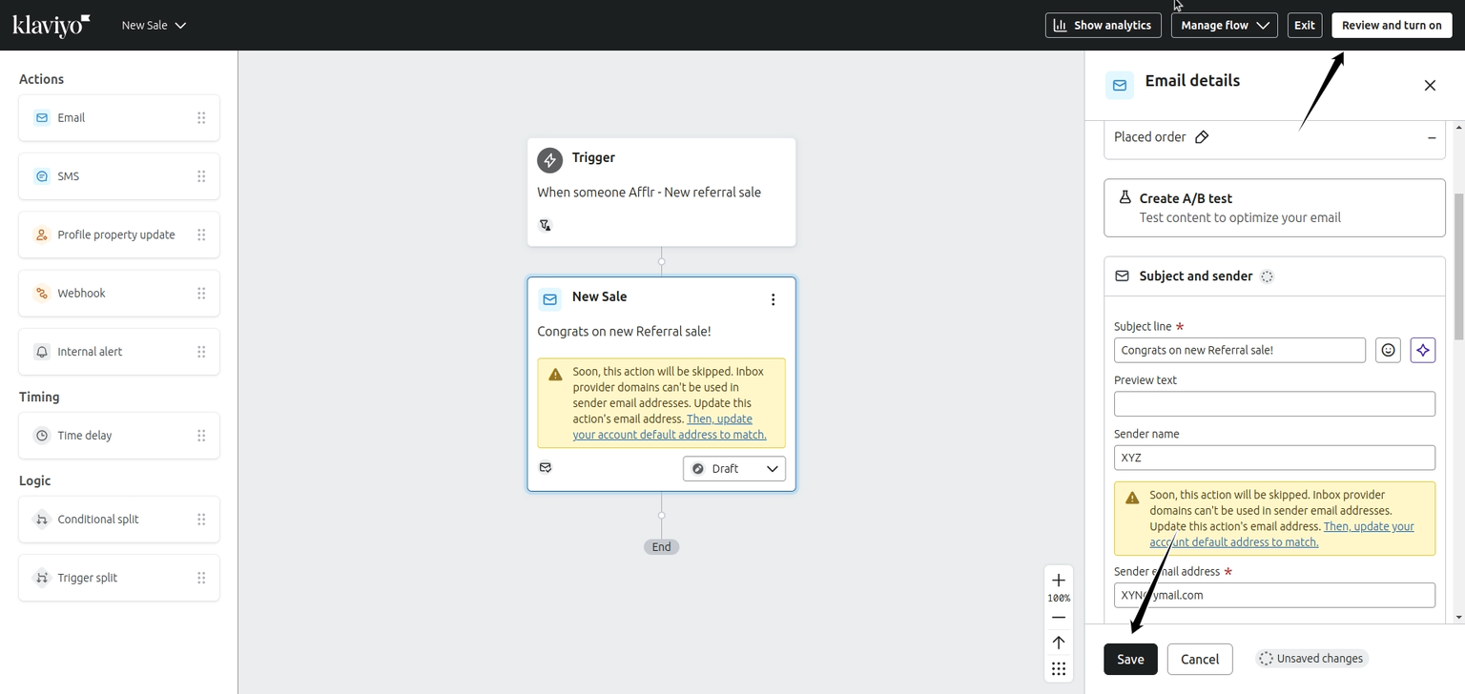Click the zoom in plus icon
Viewport: 1465px width, 694px height.
tap(1058, 580)
